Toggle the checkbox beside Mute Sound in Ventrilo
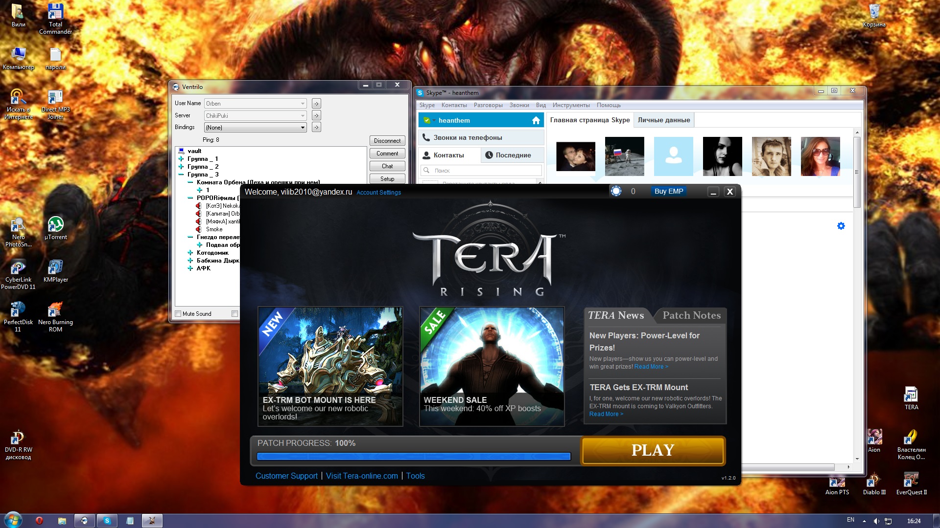940x528 pixels. [x=235, y=314]
